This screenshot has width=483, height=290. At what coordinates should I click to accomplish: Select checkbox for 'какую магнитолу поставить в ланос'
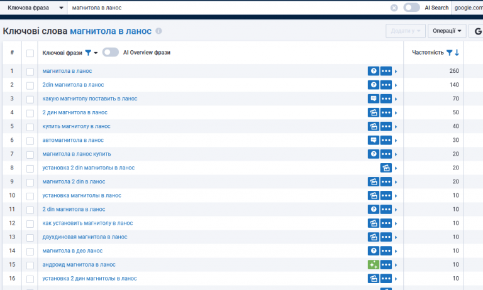(30, 99)
